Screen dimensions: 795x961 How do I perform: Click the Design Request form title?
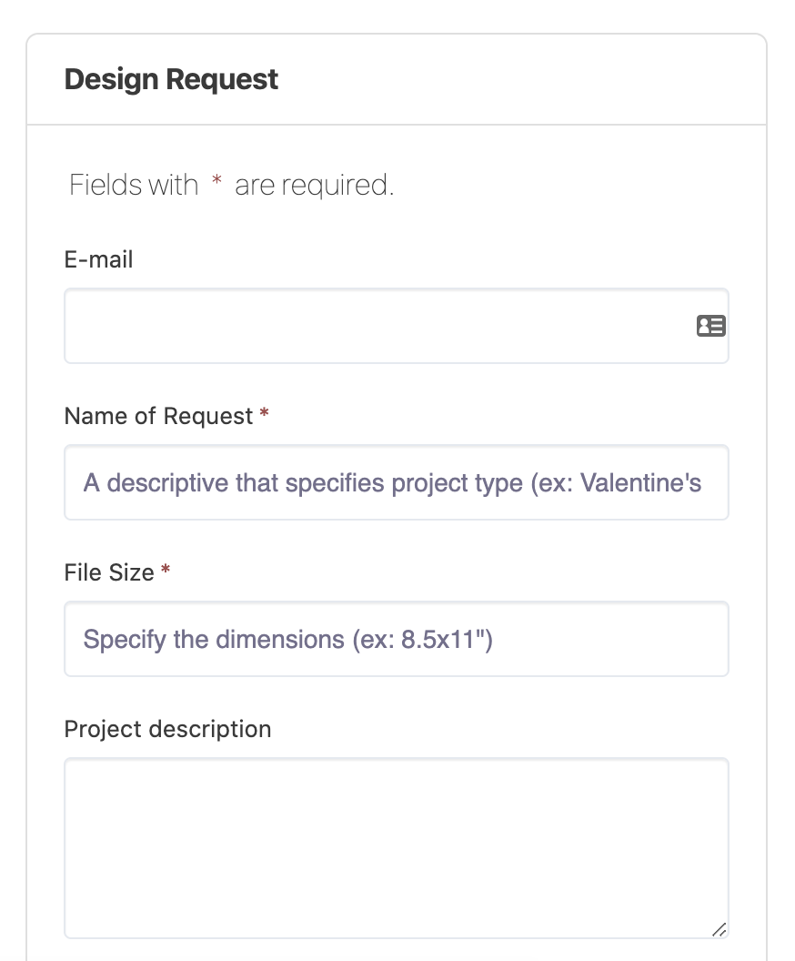click(170, 79)
